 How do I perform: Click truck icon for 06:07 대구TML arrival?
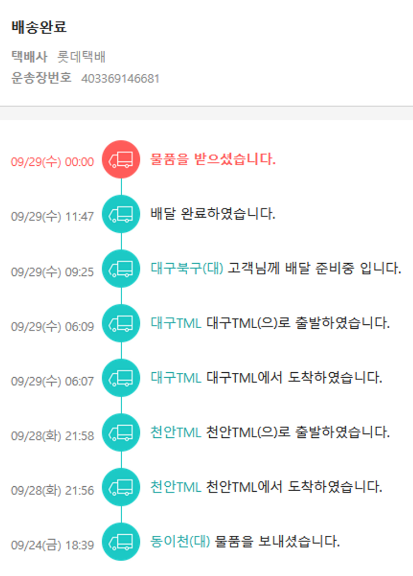point(121,378)
